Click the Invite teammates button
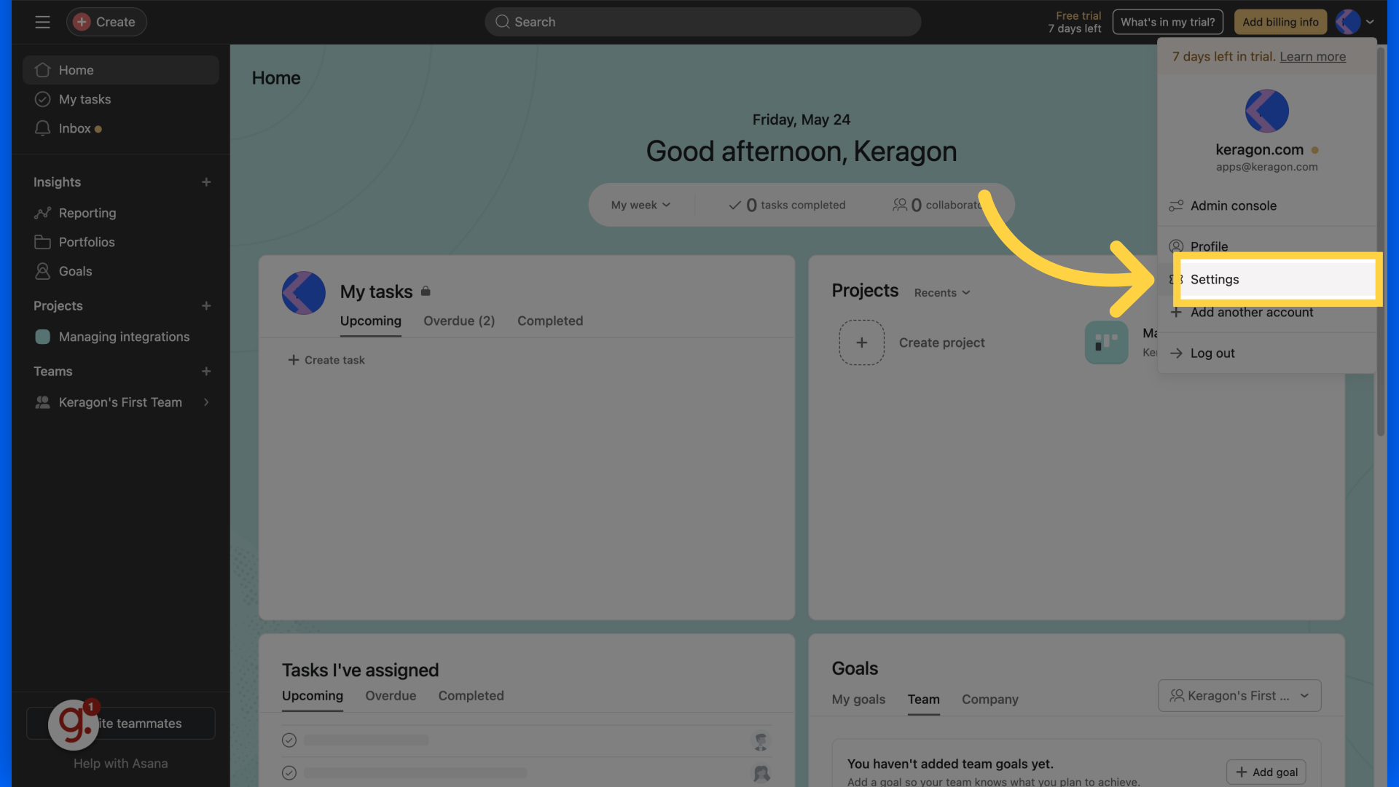 [120, 724]
